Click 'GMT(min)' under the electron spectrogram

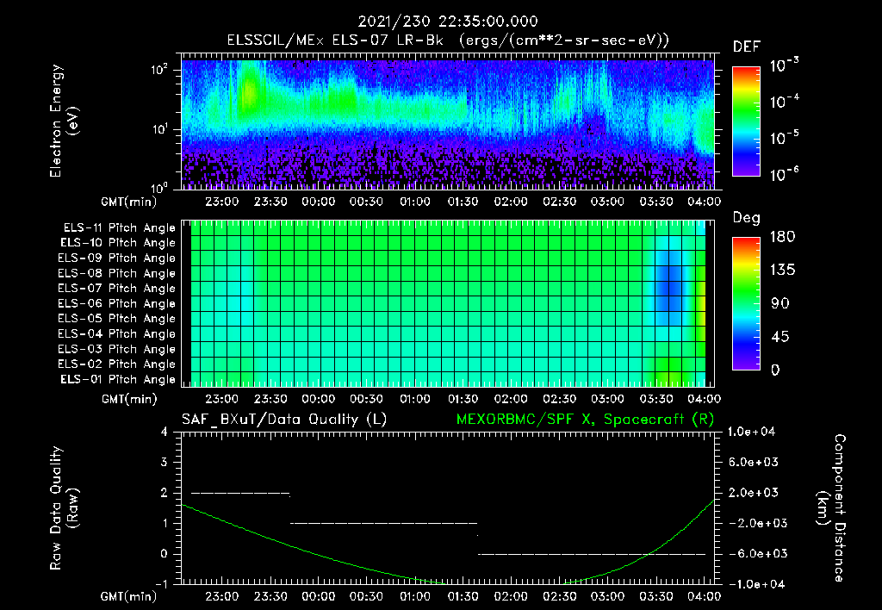coord(128,202)
